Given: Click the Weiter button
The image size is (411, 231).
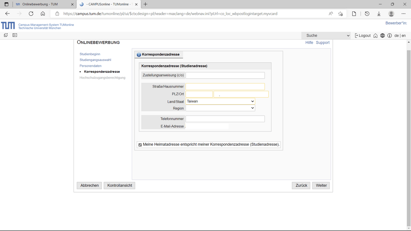Looking at the screenshot, I should coord(321,185).
